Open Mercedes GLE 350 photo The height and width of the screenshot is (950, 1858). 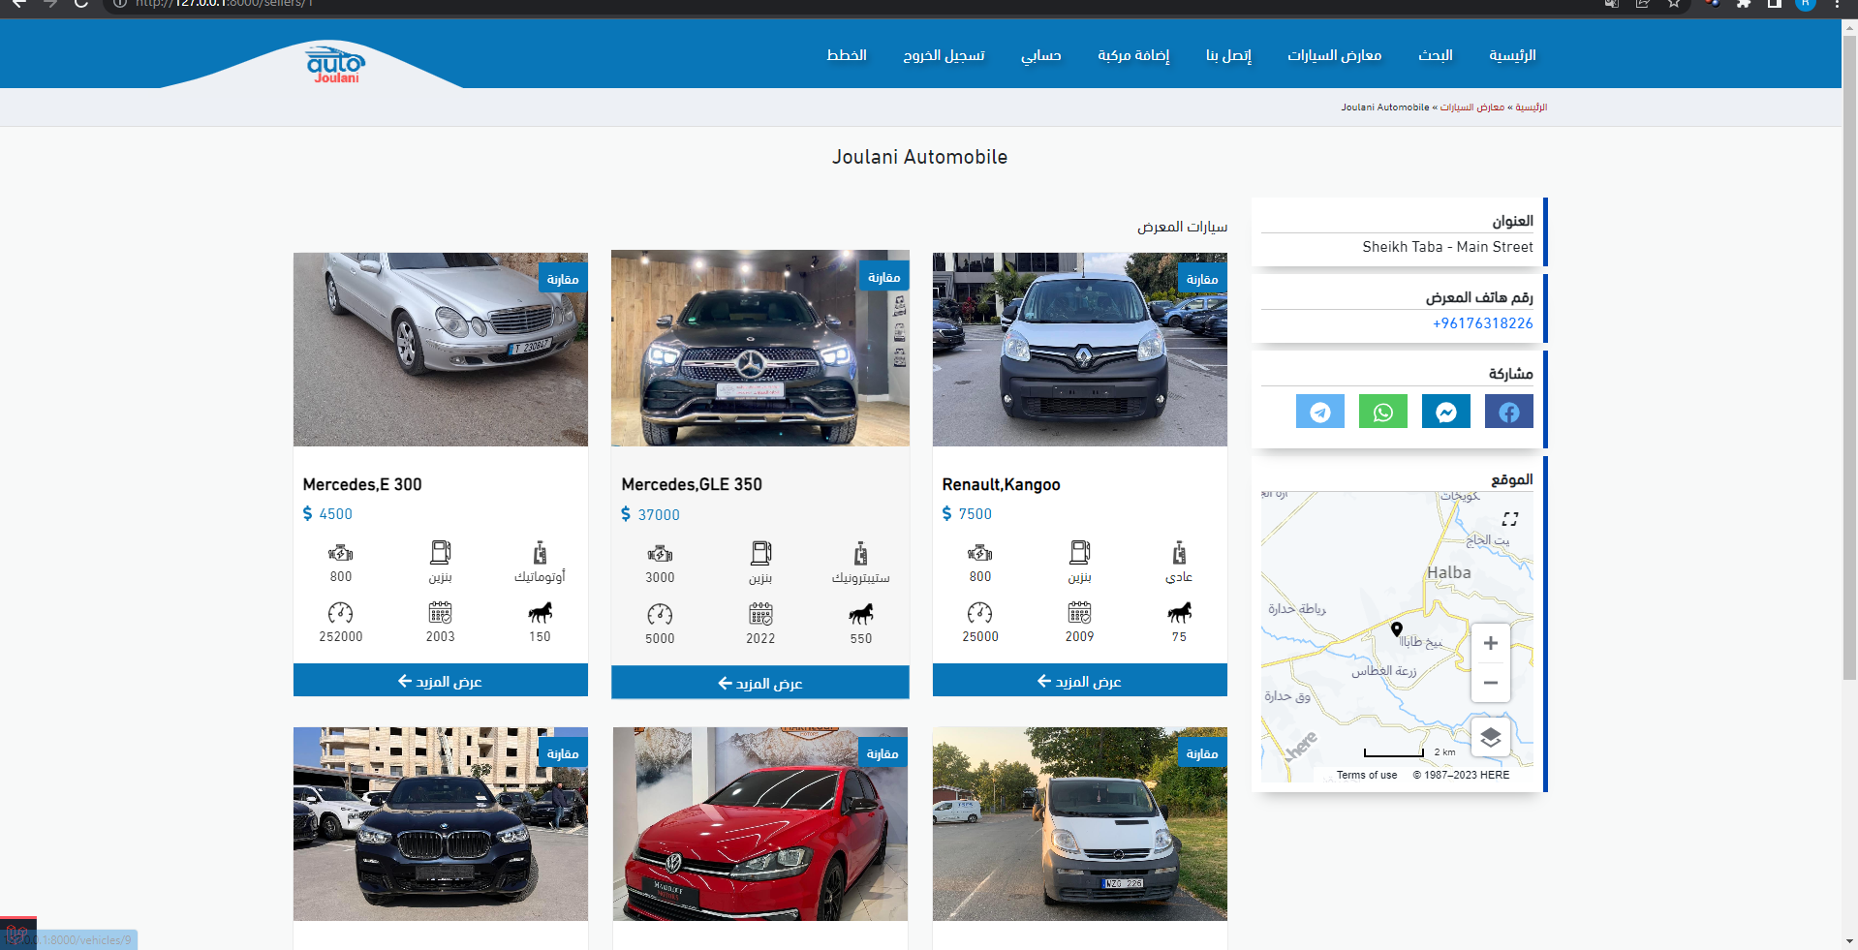pos(760,349)
